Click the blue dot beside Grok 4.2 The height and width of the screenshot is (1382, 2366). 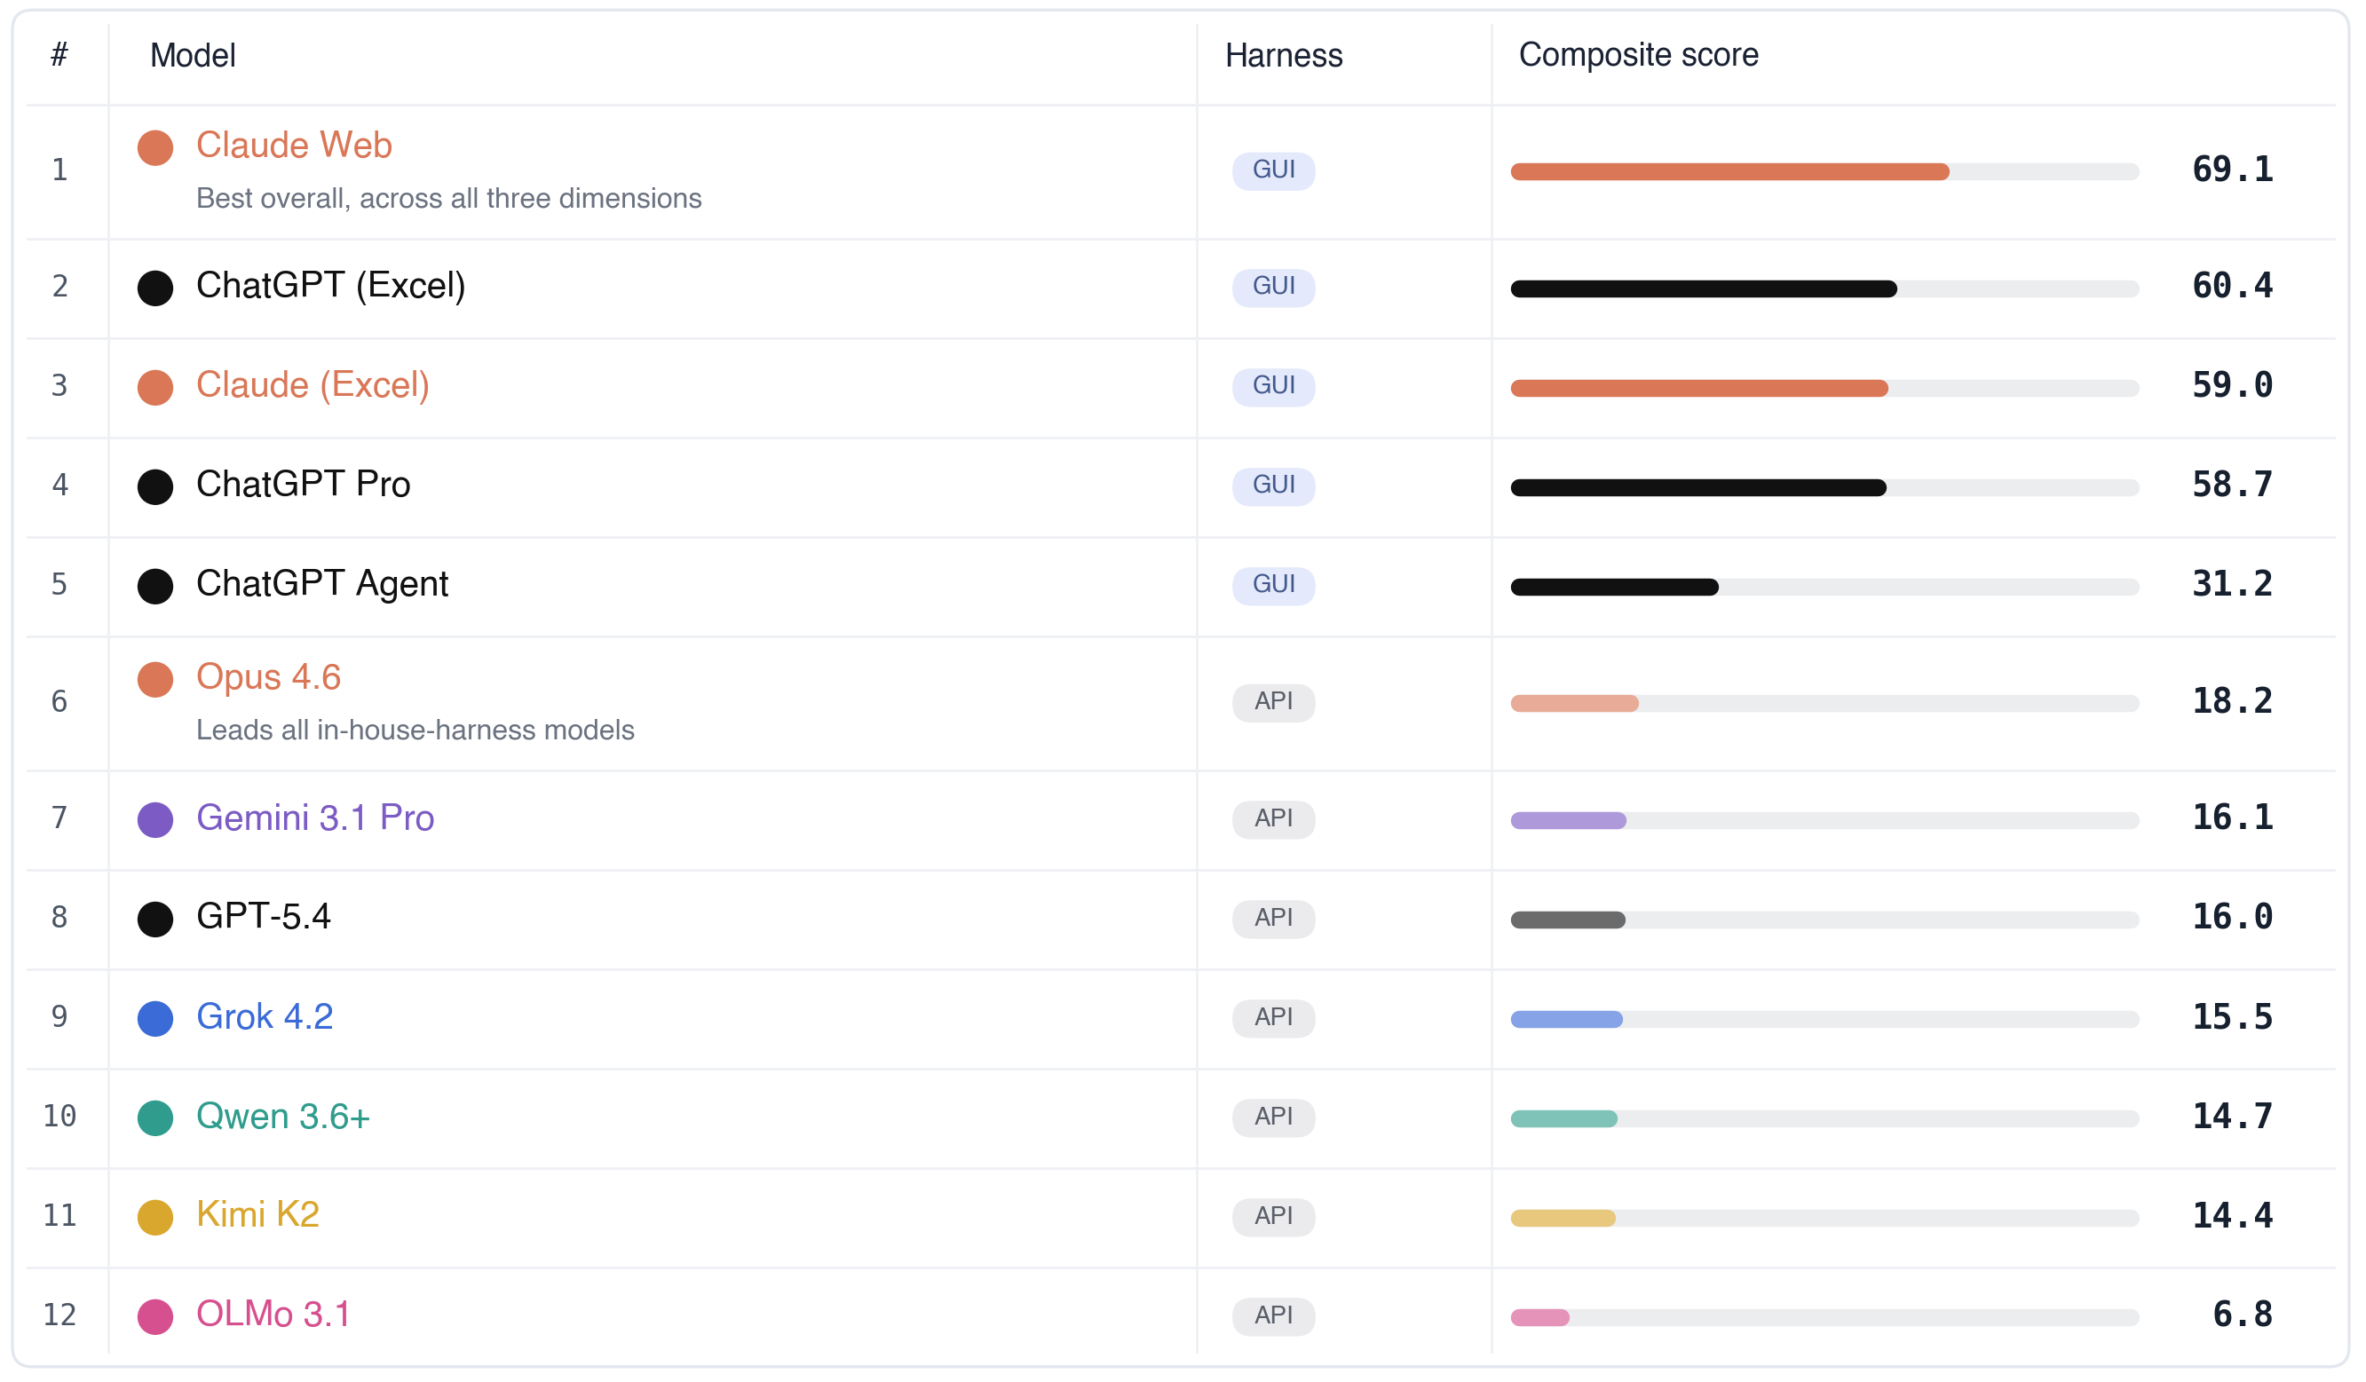pyautogui.click(x=154, y=1019)
